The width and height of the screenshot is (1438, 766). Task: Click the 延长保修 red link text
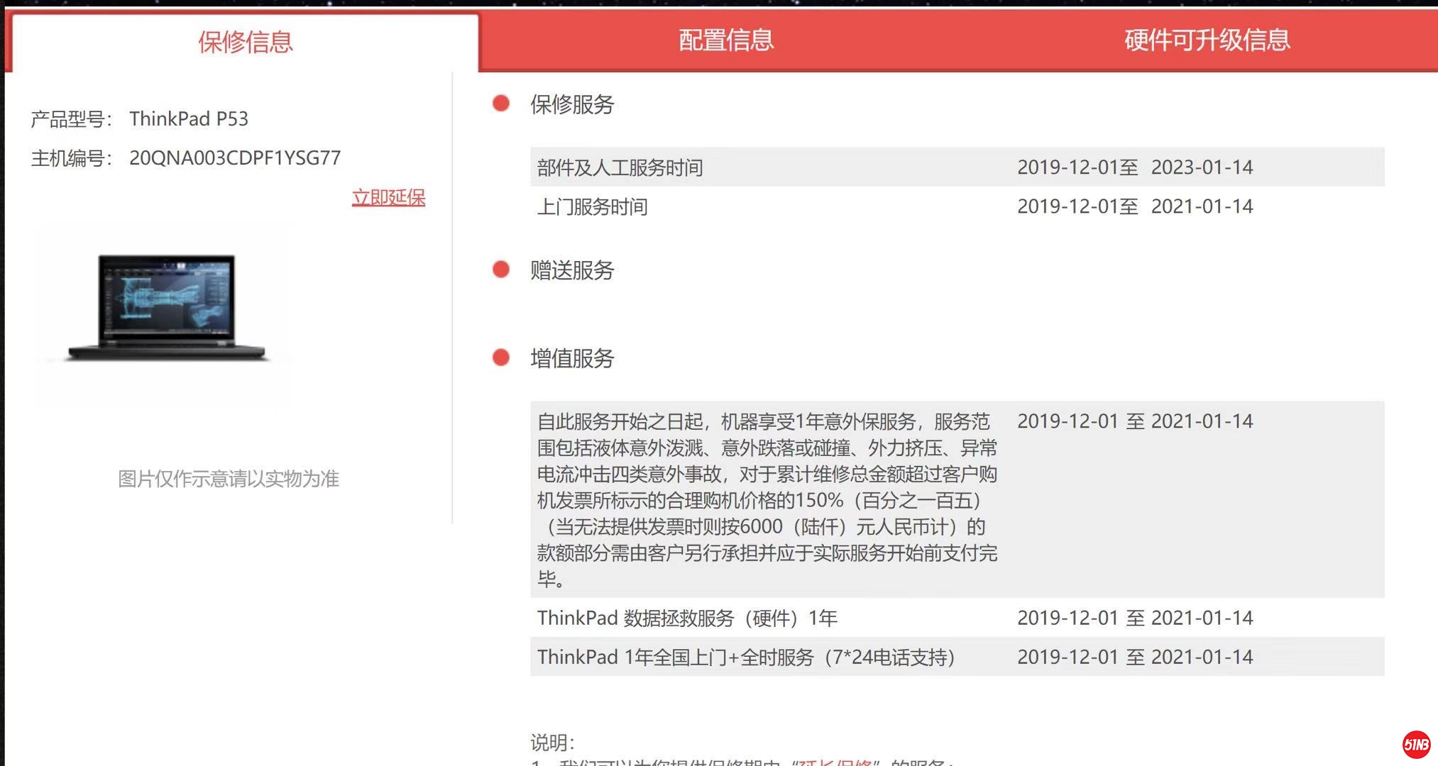pos(836,762)
